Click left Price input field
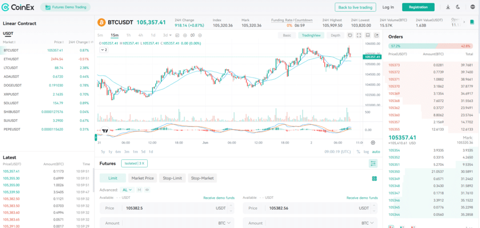Viewport: 480px width, 228px height. (167, 208)
